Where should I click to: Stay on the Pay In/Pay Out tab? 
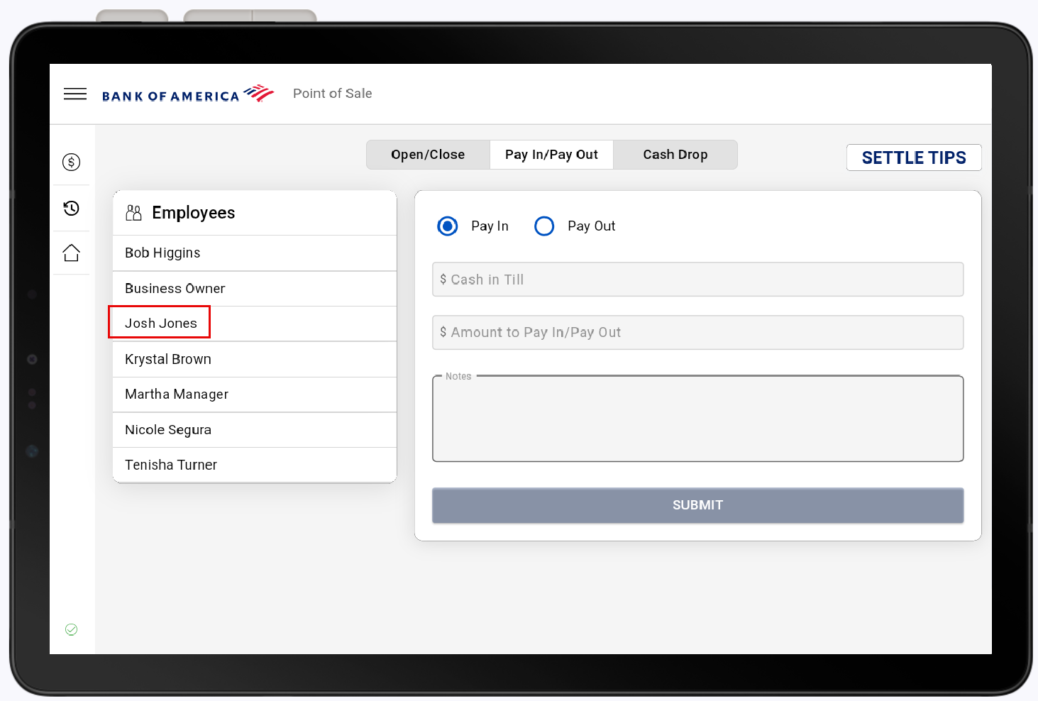(551, 154)
